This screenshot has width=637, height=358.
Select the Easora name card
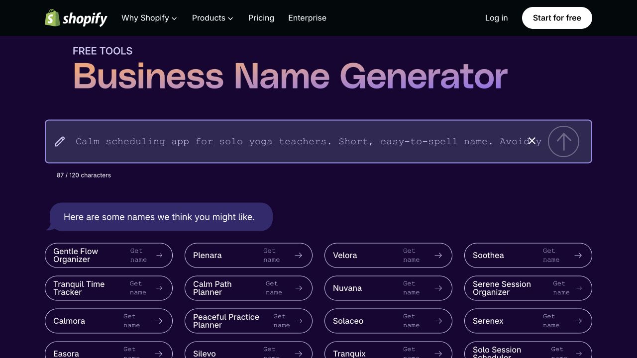click(108, 350)
